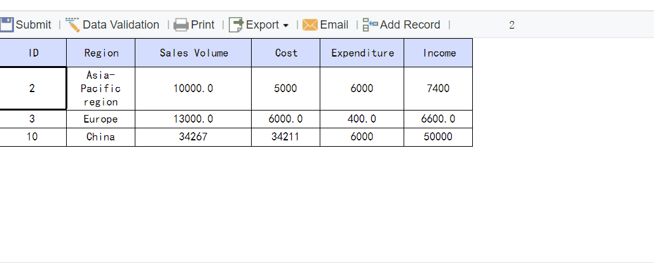The height and width of the screenshot is (263, 654).
Task: Select Cost cell with value 34211
Action: coord(285,137)
